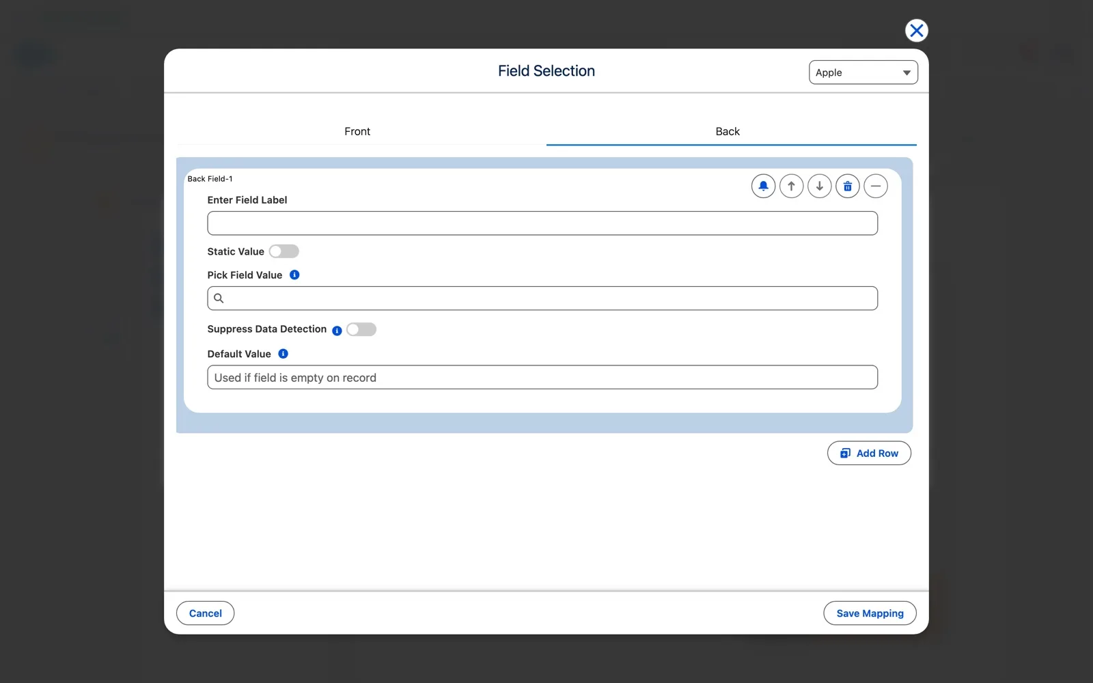The width and height of the screenshot is (1093, 683).
Task: Click the Add Row button
Action: [x=869, y=453]
